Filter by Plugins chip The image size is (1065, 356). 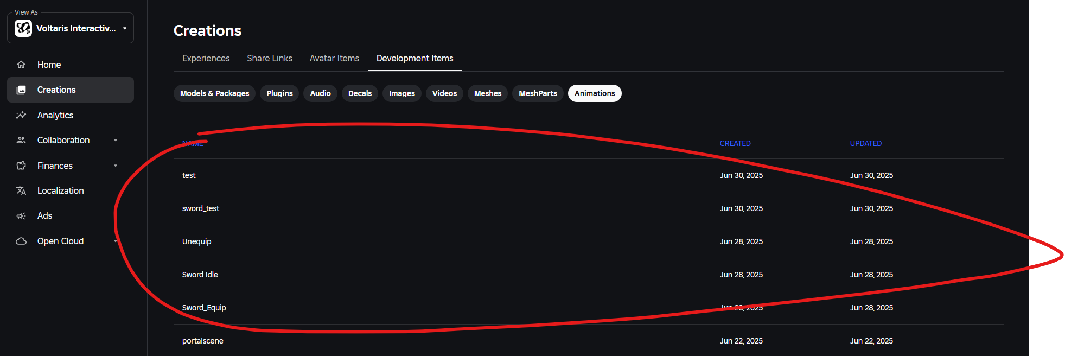pos(279,93)
